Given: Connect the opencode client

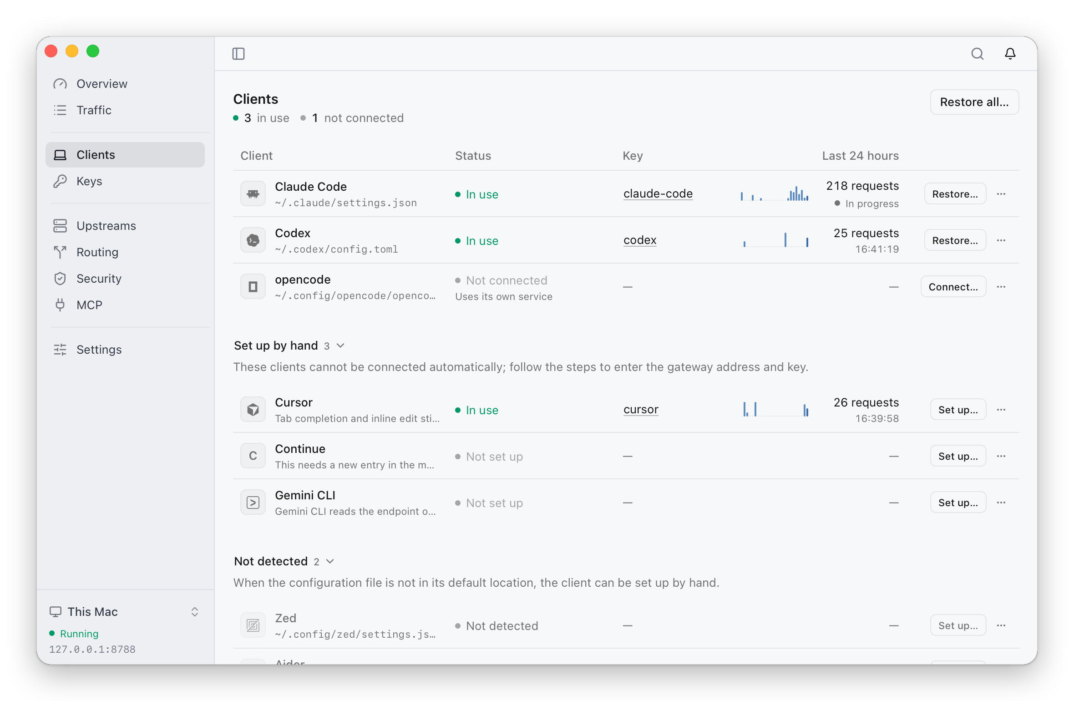Looking at the screenshot, I should pos(953,287).
